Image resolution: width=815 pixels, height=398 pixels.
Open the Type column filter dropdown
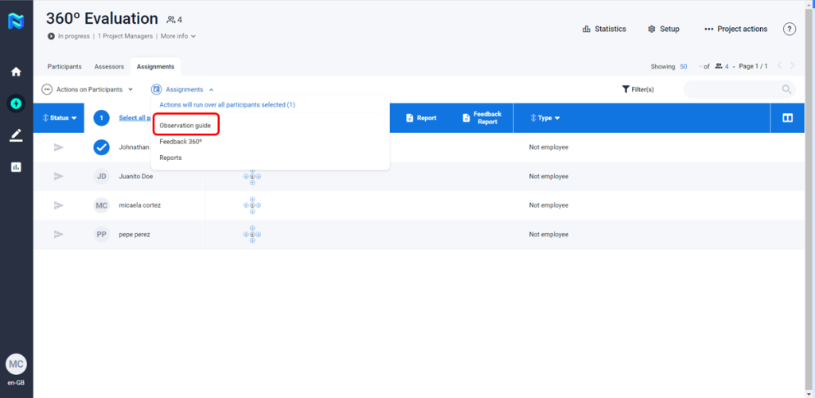[545, 118]
